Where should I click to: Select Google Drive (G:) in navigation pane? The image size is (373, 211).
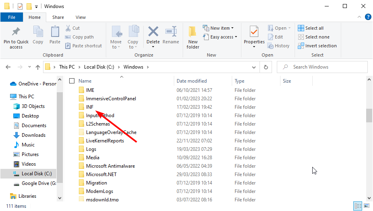(x=35, y=183)
